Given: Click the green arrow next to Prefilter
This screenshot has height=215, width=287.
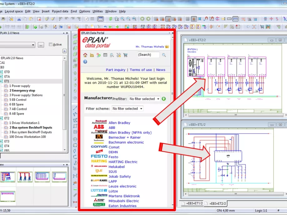Looking at the screenshot, I should pyautogui.click(x=164, y=99).
